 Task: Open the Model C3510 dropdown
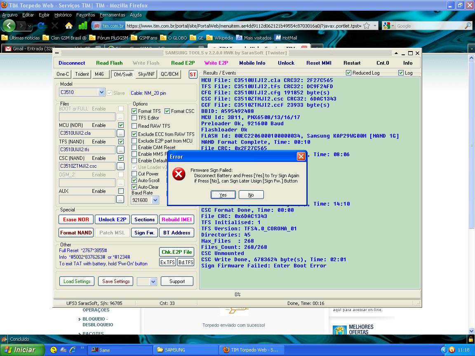tap(101, 92)
